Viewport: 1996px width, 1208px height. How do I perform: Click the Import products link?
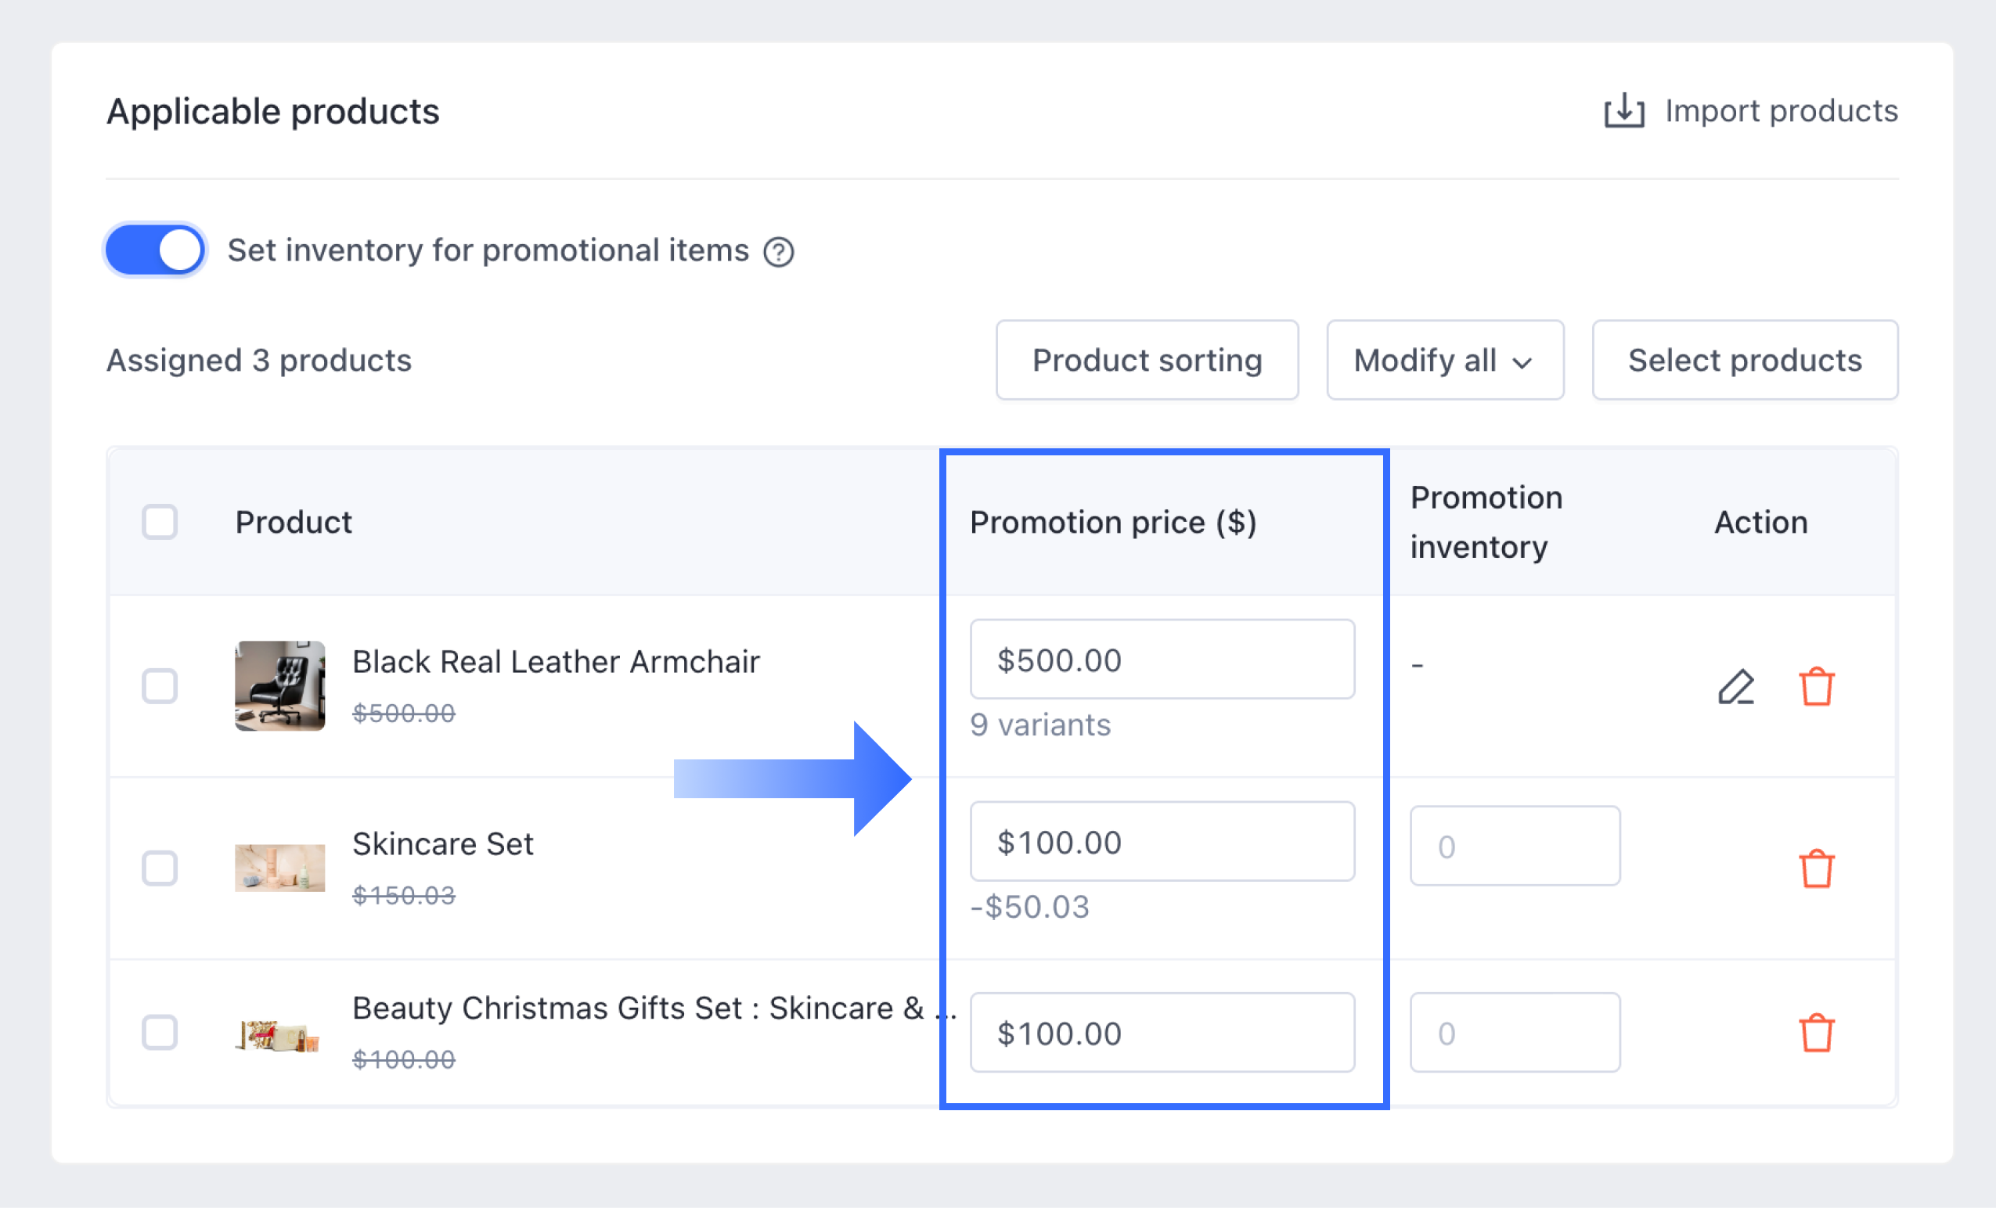(1781, 111)
